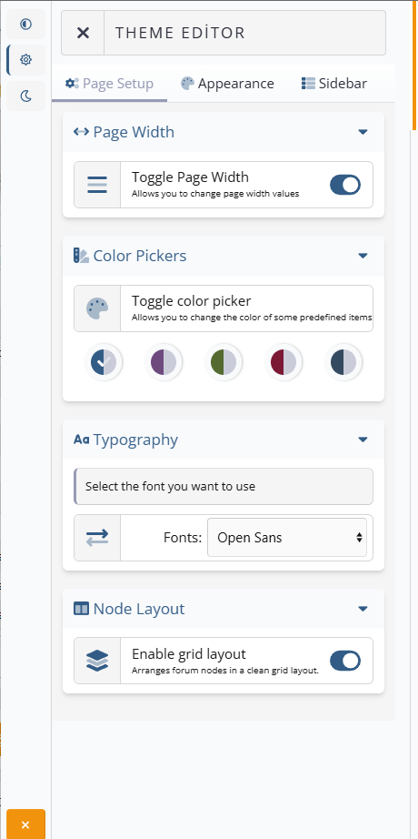Image resolution: width=418 pixels, height=839 pixels.
Task: Click the palette icon beside Toggle color picker
Action: tap(97, 308)
